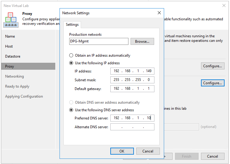Select Use the following IP address option
Screen dimensions: 230x164
[71, 63]
